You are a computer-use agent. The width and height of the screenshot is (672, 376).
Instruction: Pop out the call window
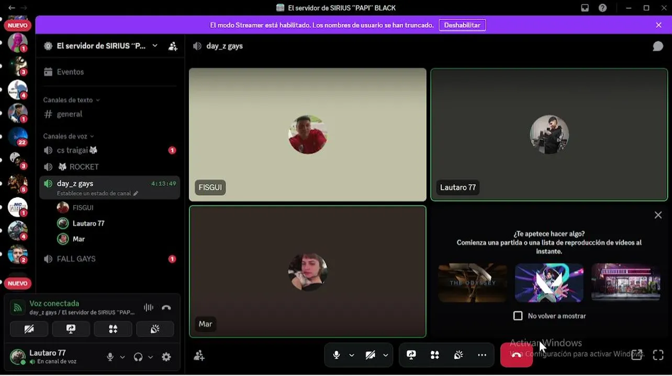point(636,355)
